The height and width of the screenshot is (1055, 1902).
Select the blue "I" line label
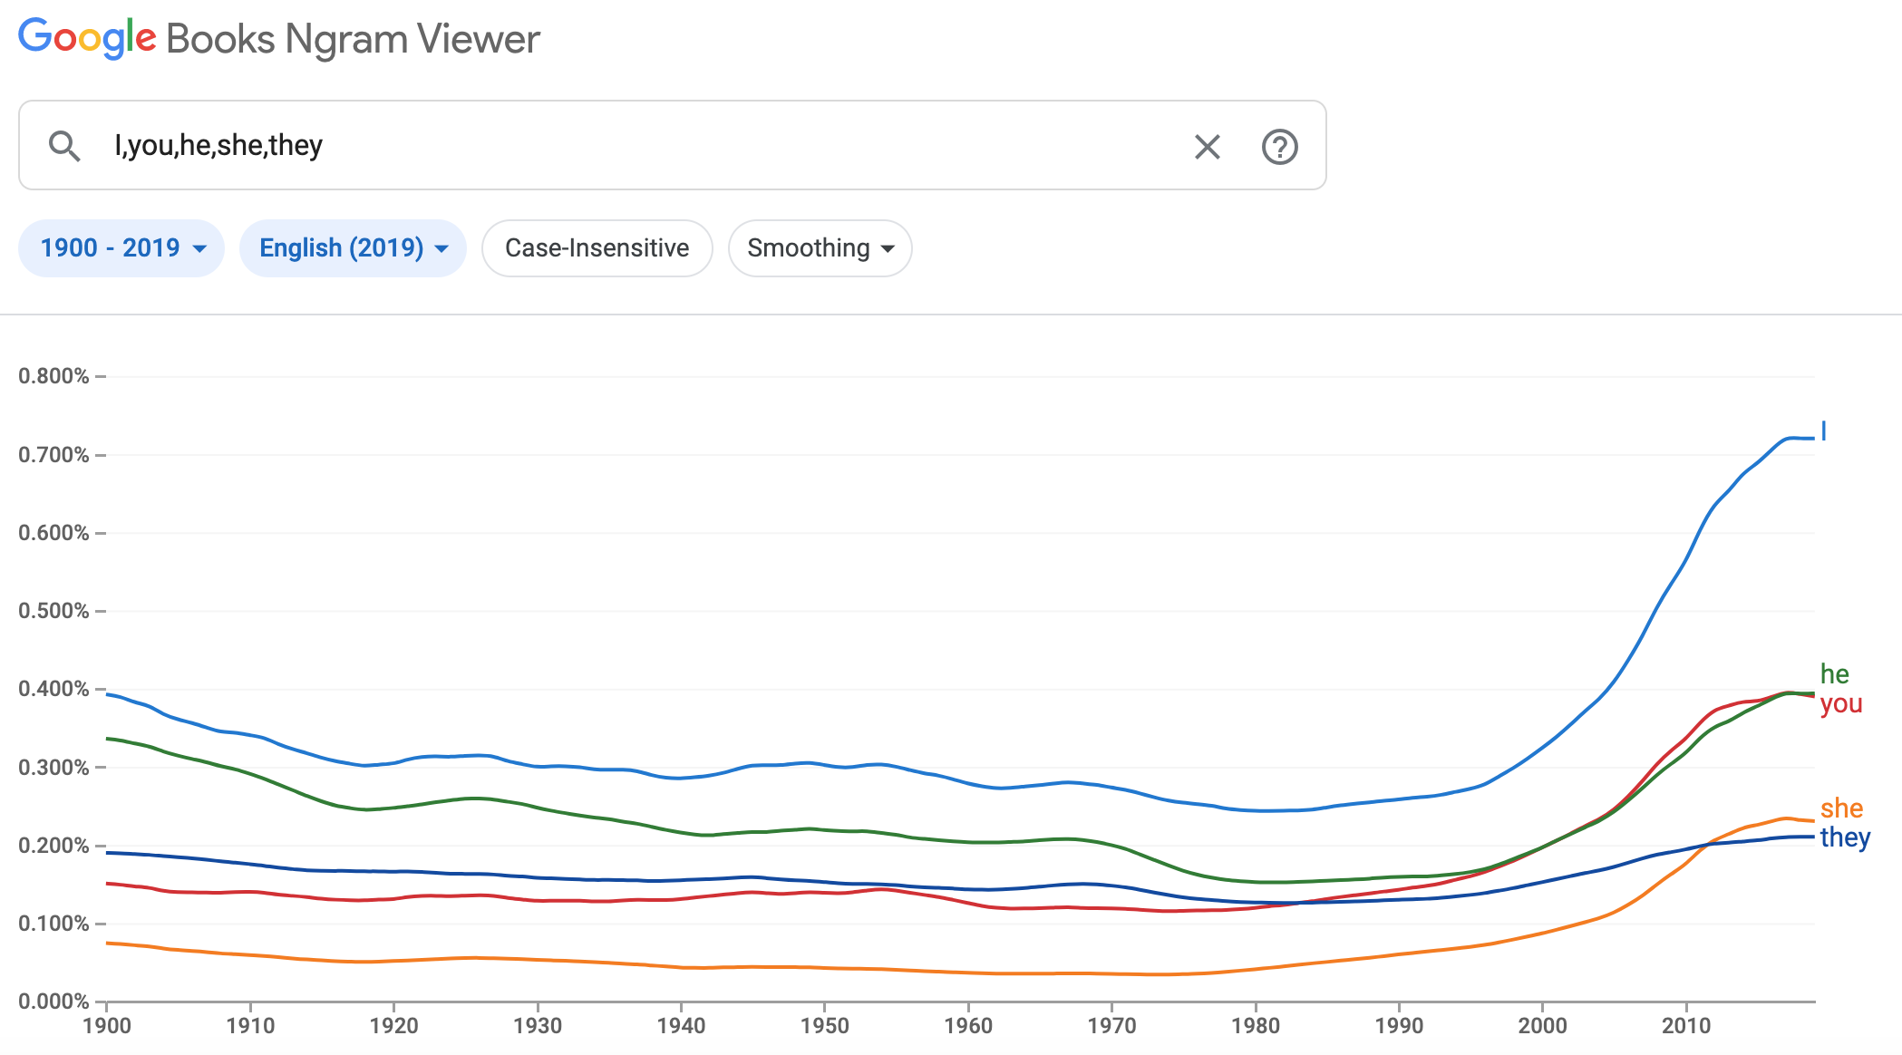(x=1824, y=431)
